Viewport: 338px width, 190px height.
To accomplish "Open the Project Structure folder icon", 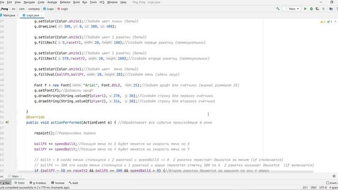I will coord(331,9).
